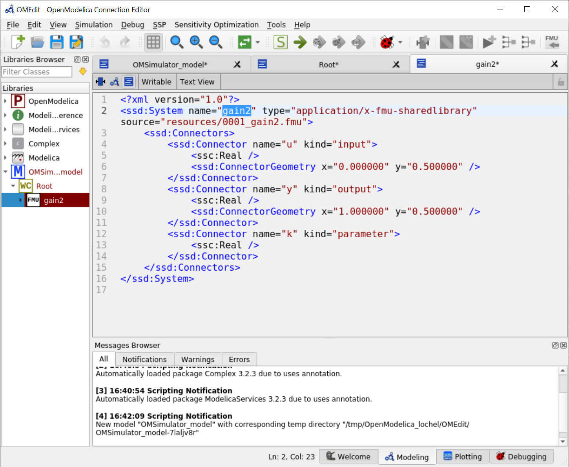Click the Instantiate Model S icon
Screen dimensions: 569x467
(281, 42)
